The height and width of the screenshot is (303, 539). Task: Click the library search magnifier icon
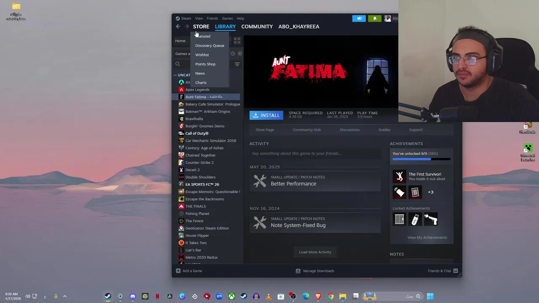tap(178, 64)
